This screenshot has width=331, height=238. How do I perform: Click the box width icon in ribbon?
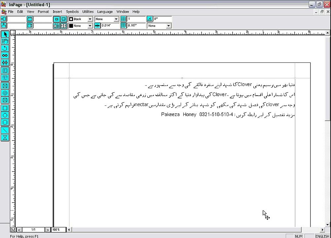click(x=30, y=19)
